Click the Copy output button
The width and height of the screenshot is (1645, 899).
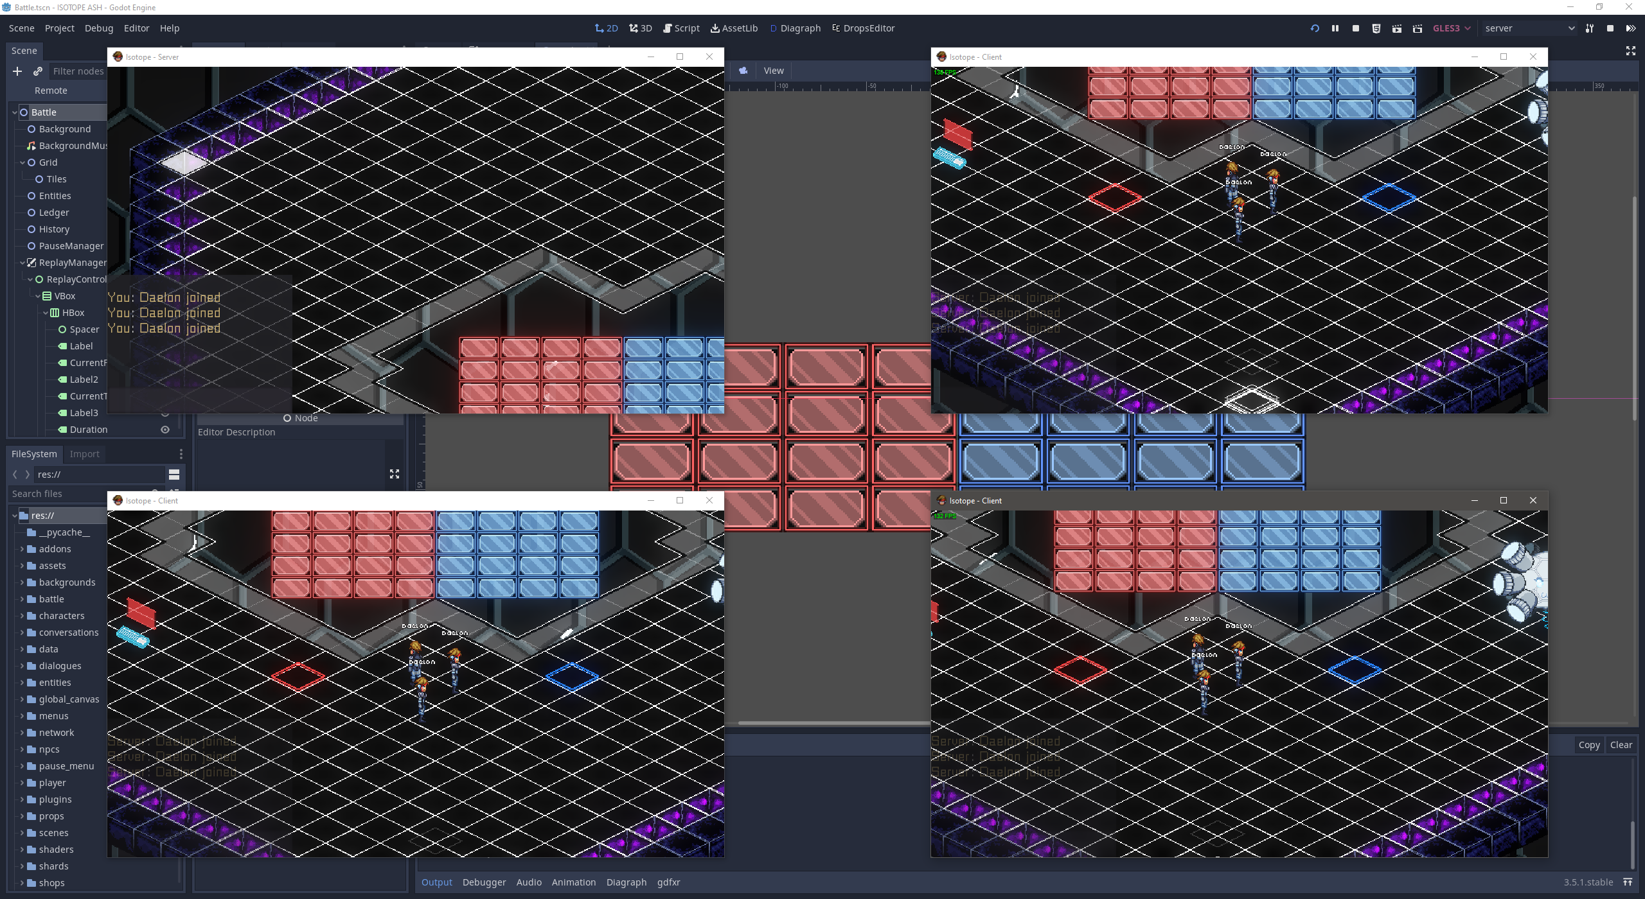point(1588,745)
